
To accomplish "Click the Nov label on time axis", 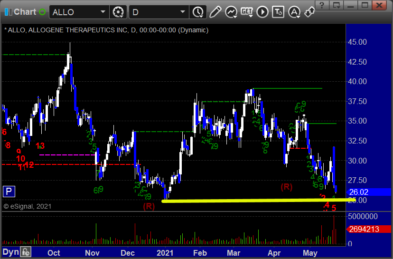I will point(92,253).
